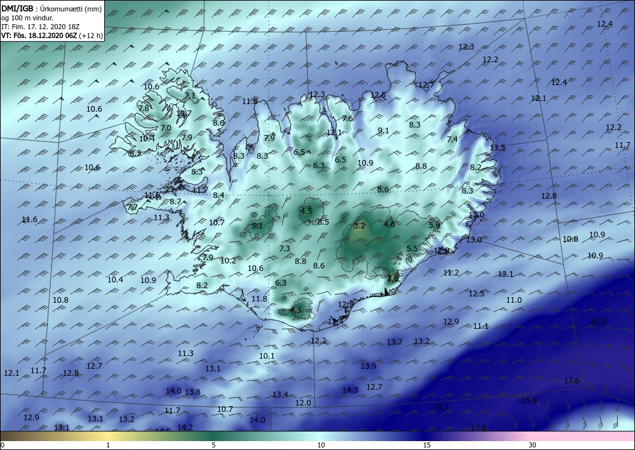This screenshot has width=635, height=450.
Task: Click the '30' tick label on the color scale
Action: pos(533,446)
